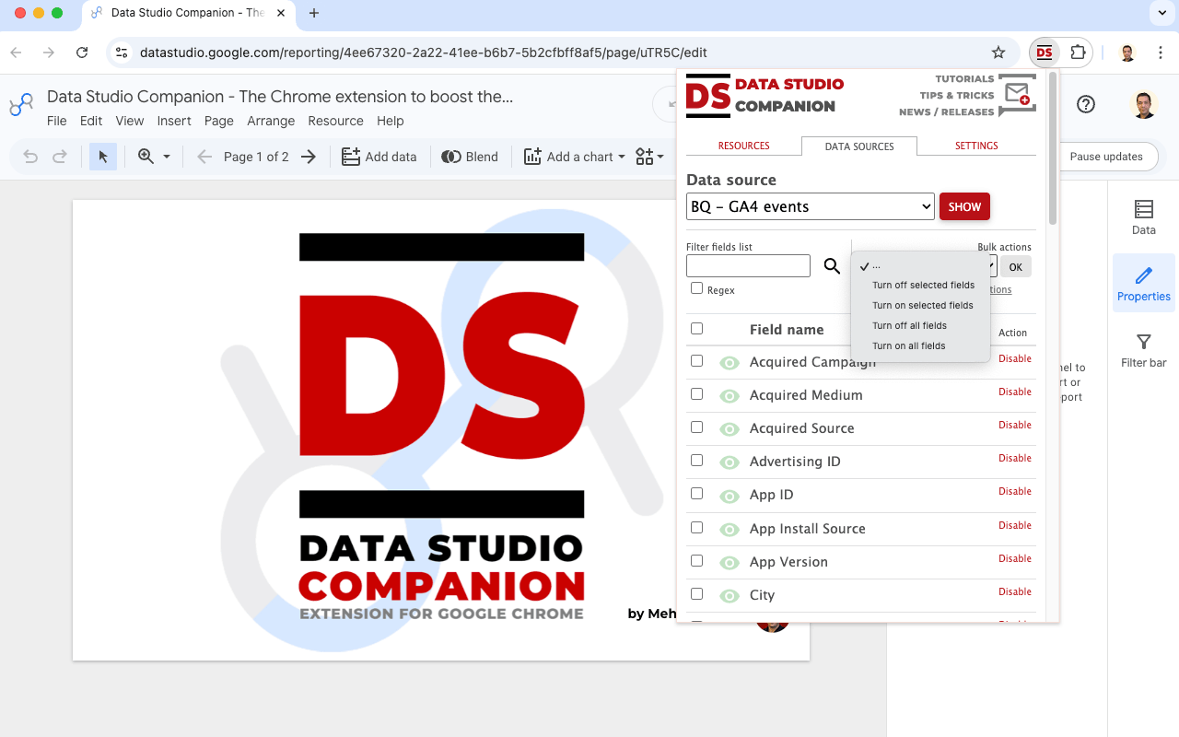Open a new browser tab
Screen dimensions: 1179x737
click(x=314, y=13)
